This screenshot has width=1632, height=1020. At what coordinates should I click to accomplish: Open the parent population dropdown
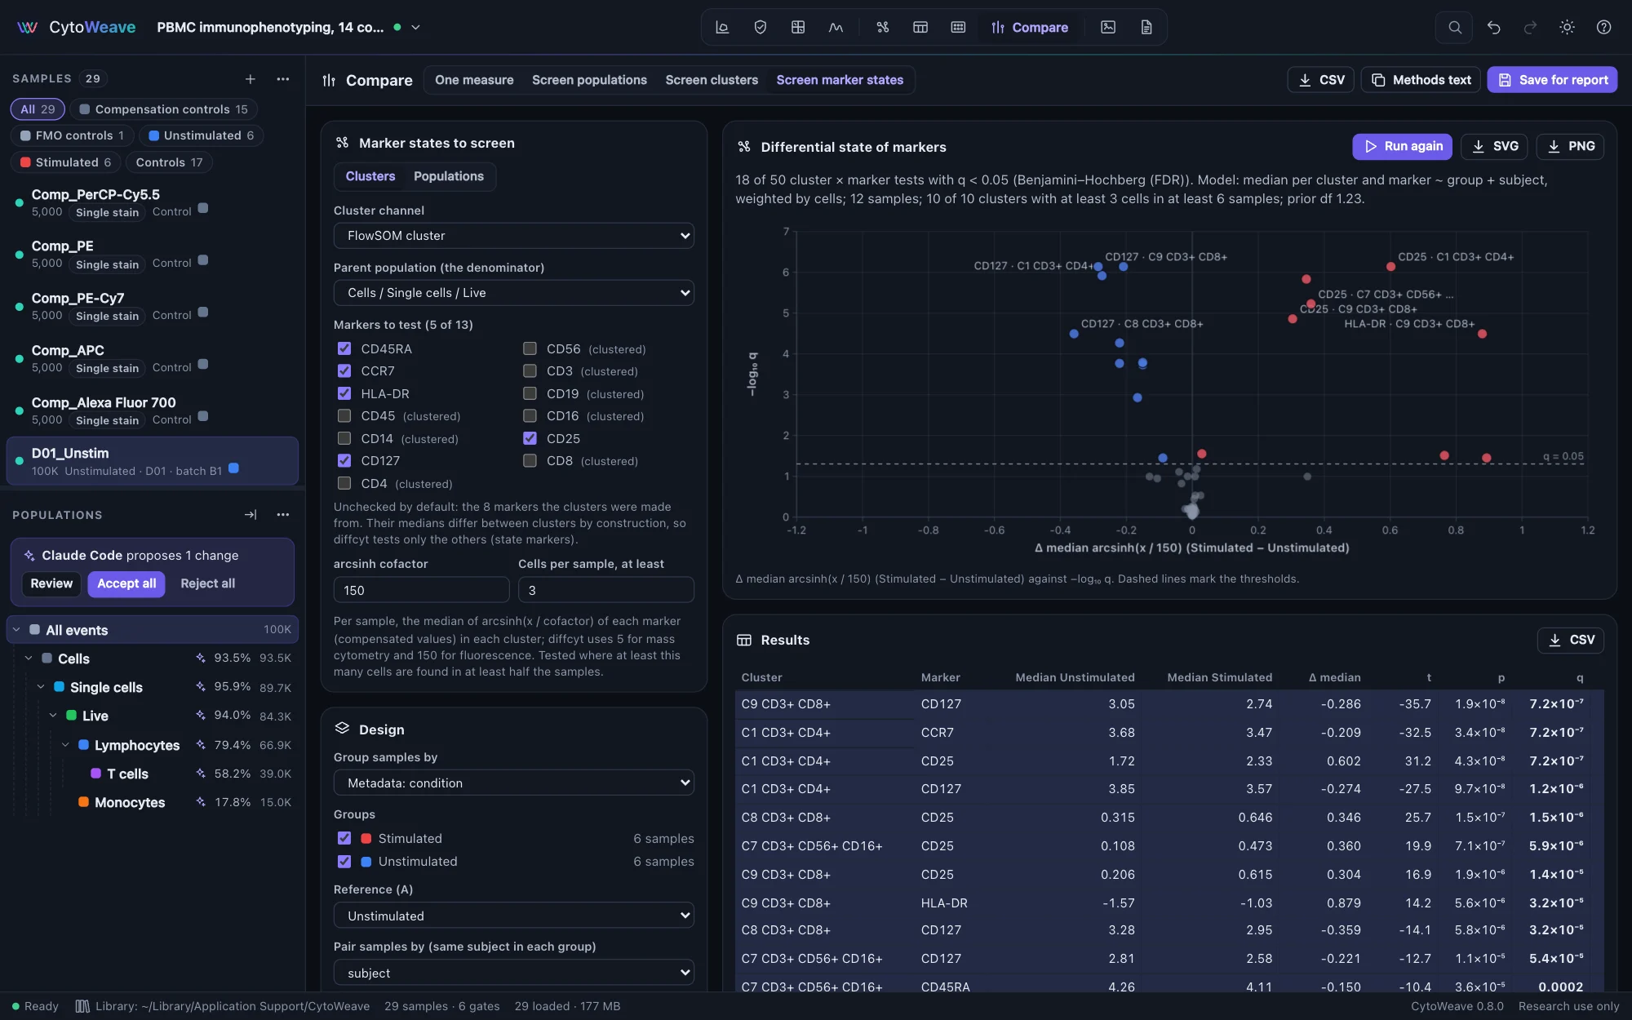pos(514,293)
